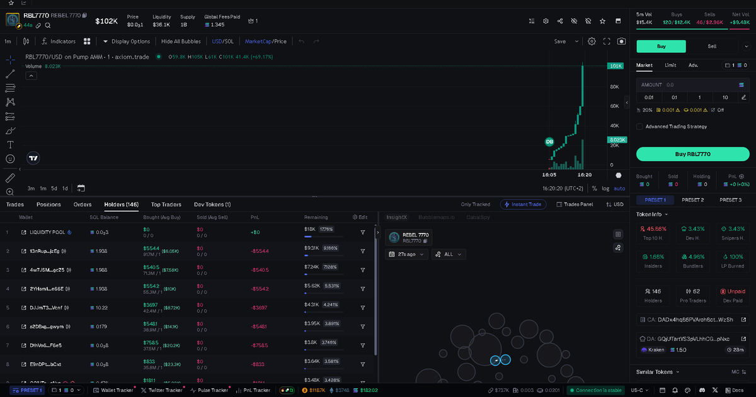Select PRESET 2 tab
The image size is (756, 397).
692,199
